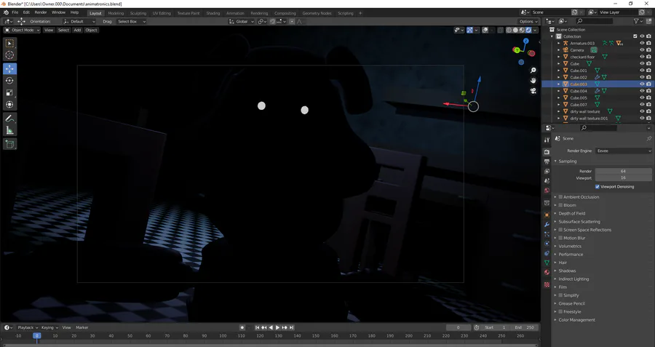Open the Orientation Default dropdown
Image resolution: width=655 pixels, height=347 pixels.
pyautogui.click(x=79, y=21)
